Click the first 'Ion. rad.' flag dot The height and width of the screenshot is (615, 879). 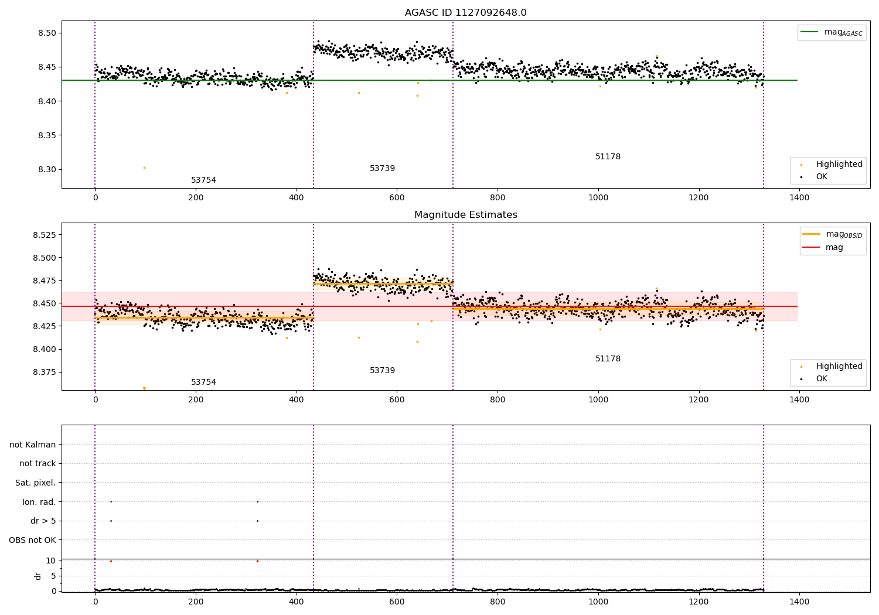coord(111,501)
